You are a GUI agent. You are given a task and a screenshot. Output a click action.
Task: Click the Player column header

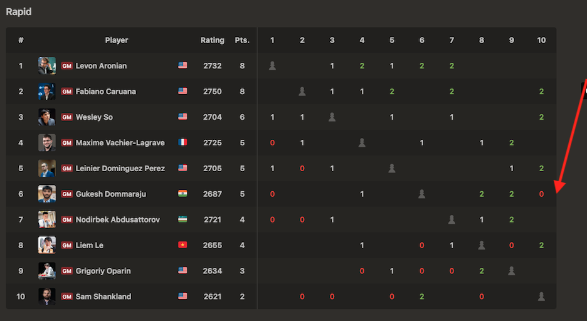coord(117,40)
